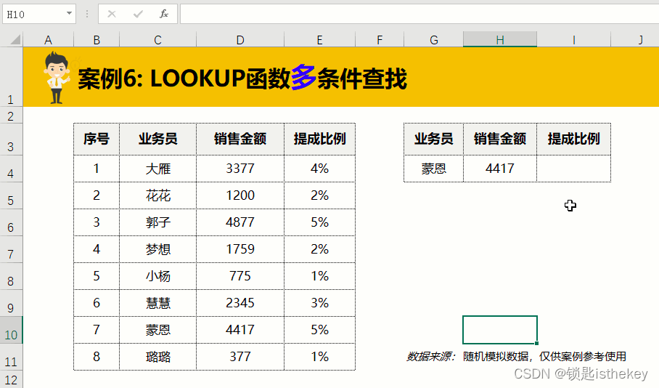This screenshot has height=388, width=659.
Task: Click the sales amount cell '4877'
Action: (x=240, y=222)
